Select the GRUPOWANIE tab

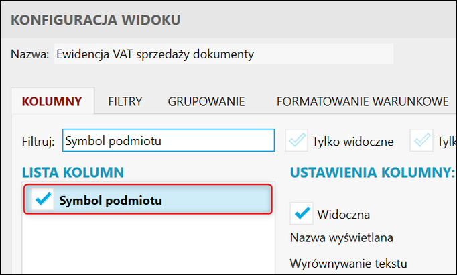[x=206, y=102]
